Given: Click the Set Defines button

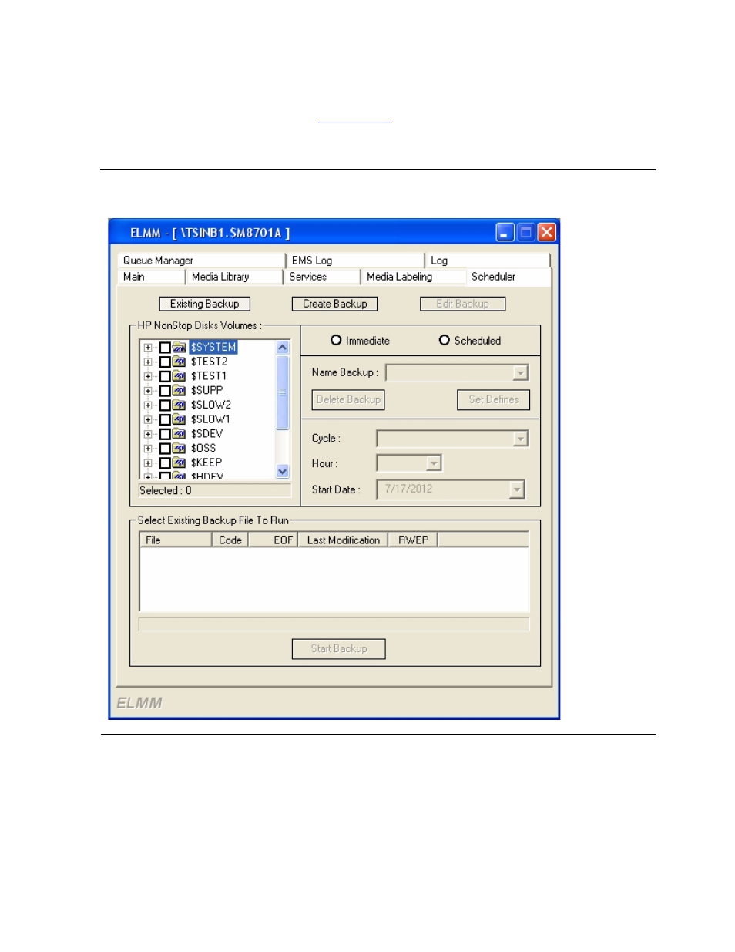Looking at the screenshot, I should point(494,399).
